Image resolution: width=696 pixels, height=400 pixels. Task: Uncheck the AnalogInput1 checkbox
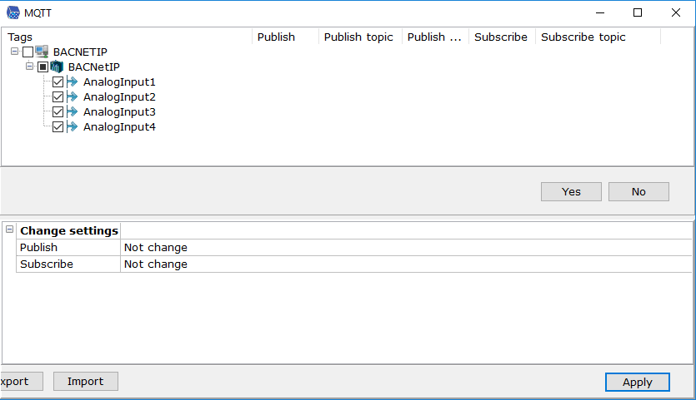(x=58, y=82)
